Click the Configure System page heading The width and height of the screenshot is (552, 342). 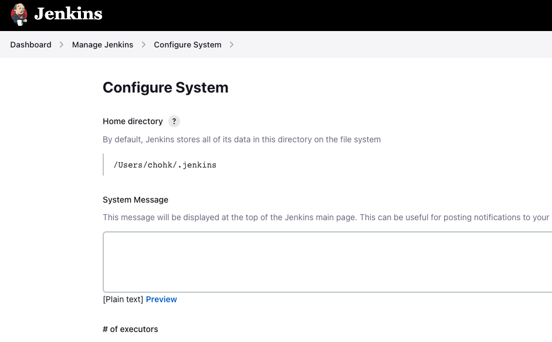pos(165,87)
